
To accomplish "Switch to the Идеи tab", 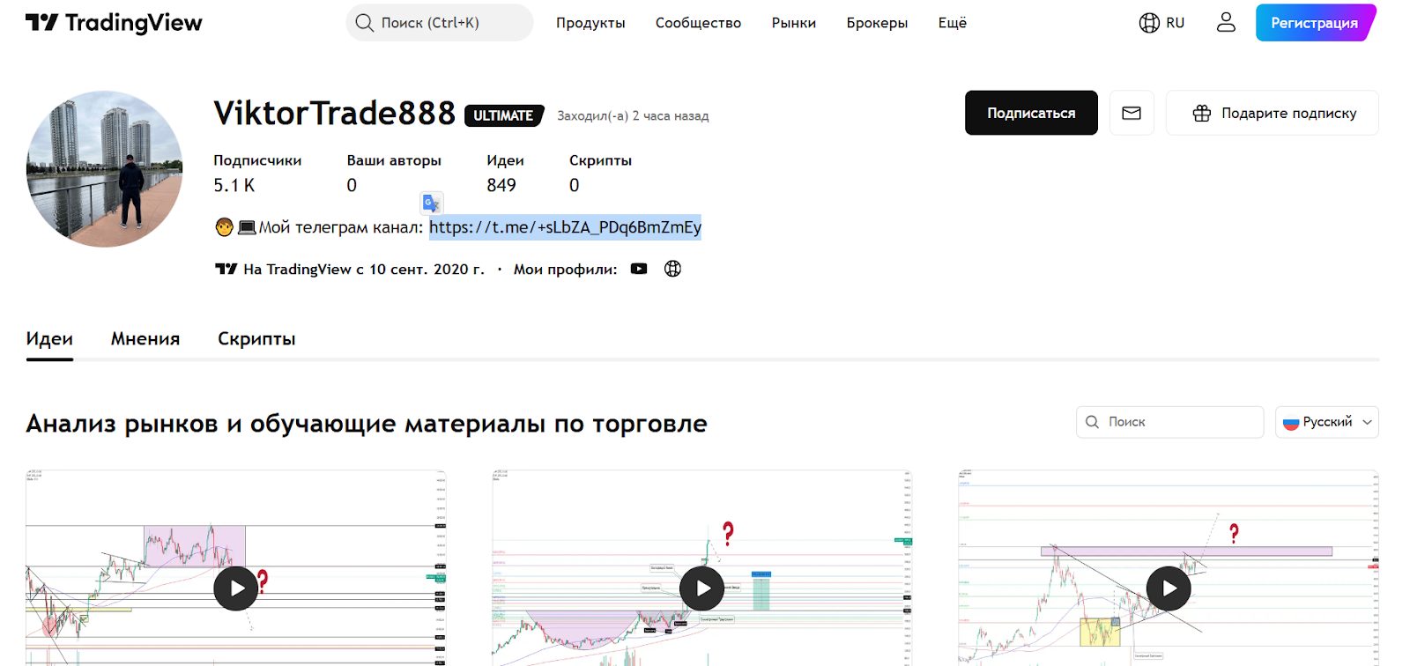I will pos(49,339).
